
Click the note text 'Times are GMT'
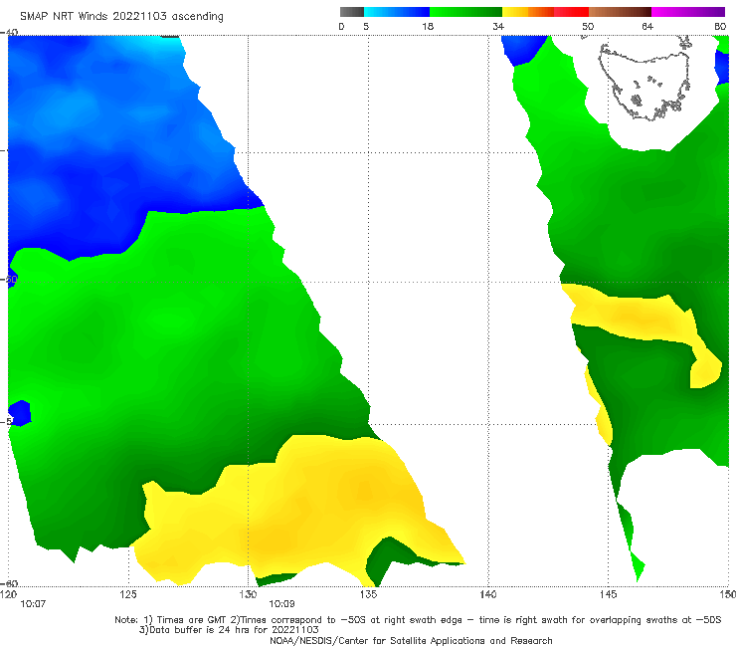point(192,620)
